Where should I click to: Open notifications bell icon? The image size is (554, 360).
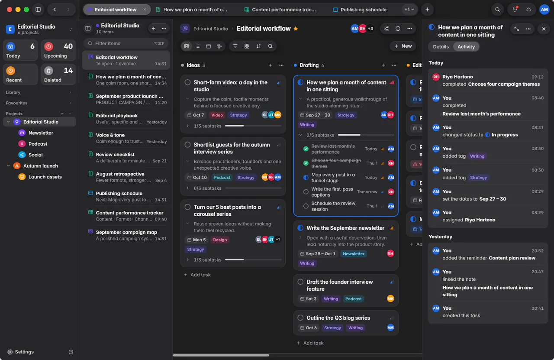[x=515, y=10]
